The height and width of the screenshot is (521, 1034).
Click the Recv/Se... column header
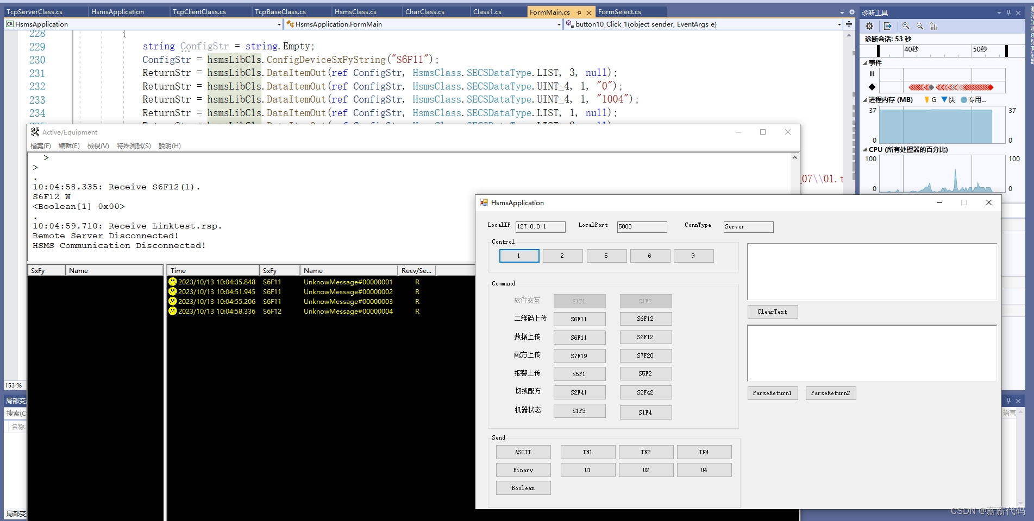(417, 270)
